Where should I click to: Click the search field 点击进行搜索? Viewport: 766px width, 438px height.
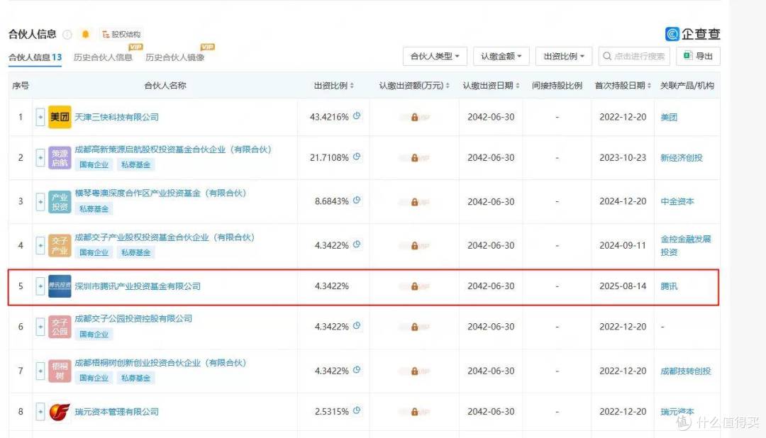[x=635, y=56]
